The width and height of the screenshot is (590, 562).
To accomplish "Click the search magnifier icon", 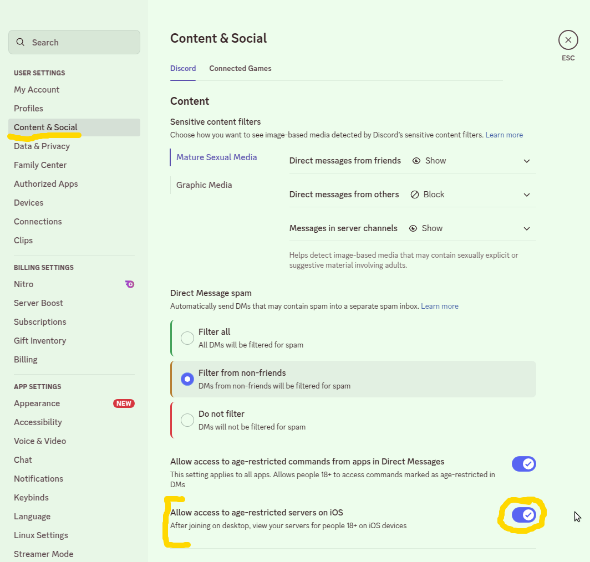I will [x=21, y=42].
